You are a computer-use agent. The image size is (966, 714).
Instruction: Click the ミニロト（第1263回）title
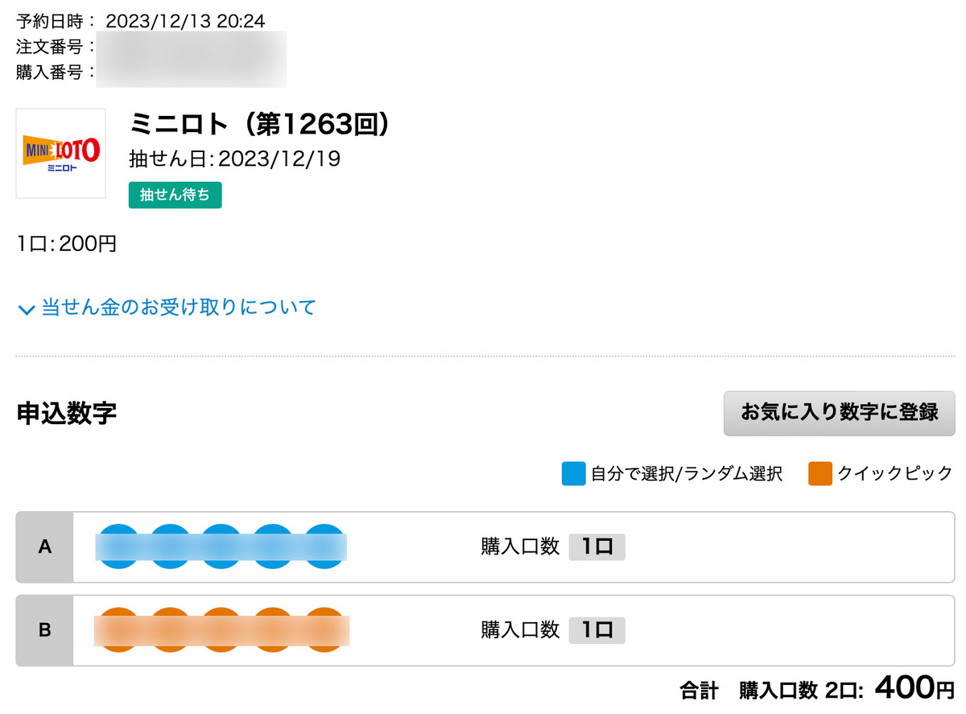coord(259,124)
